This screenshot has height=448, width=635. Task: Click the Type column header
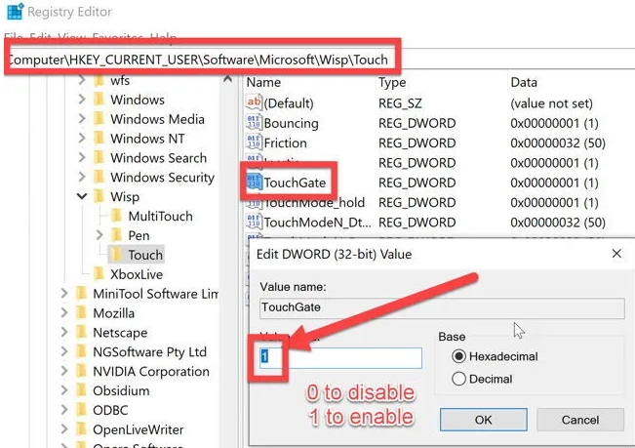tap(392, 83)
